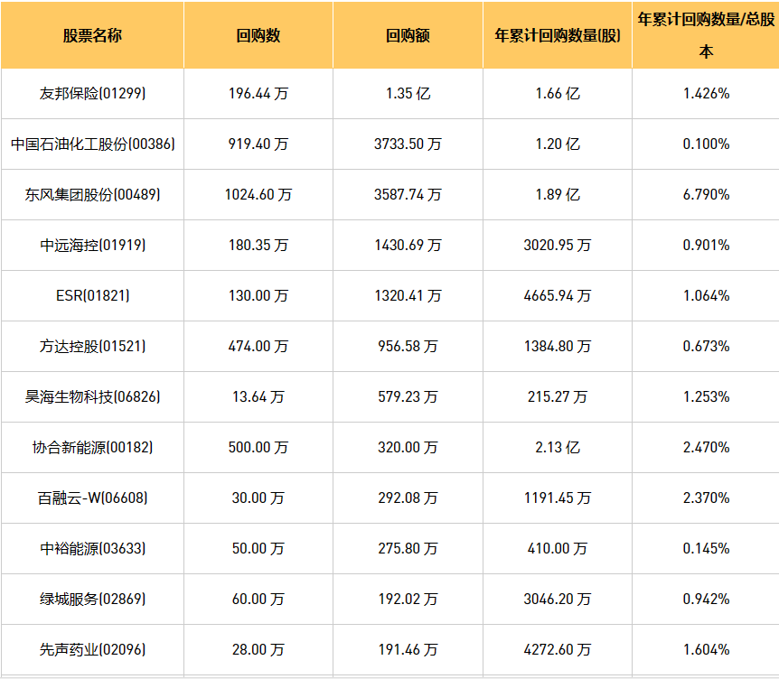Image resolution: width=779 pixels, height=679 pixels.
Task: Click on 方达控股(01521) stock name
Action: pos(92,346)
